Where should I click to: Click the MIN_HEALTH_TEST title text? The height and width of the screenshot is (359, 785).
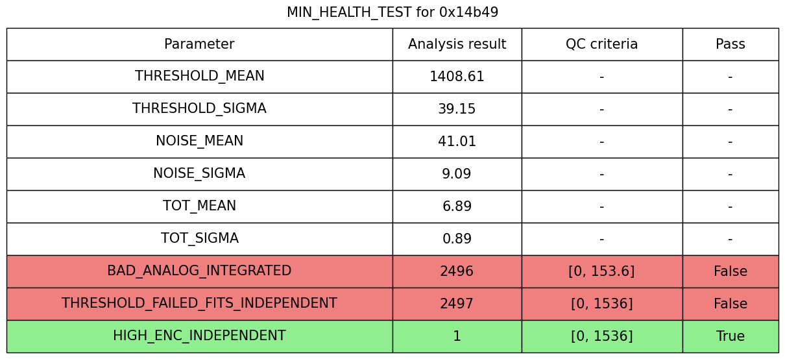(x=392, y=12)
